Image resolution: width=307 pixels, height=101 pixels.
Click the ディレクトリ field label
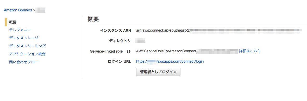pos(120,41)
